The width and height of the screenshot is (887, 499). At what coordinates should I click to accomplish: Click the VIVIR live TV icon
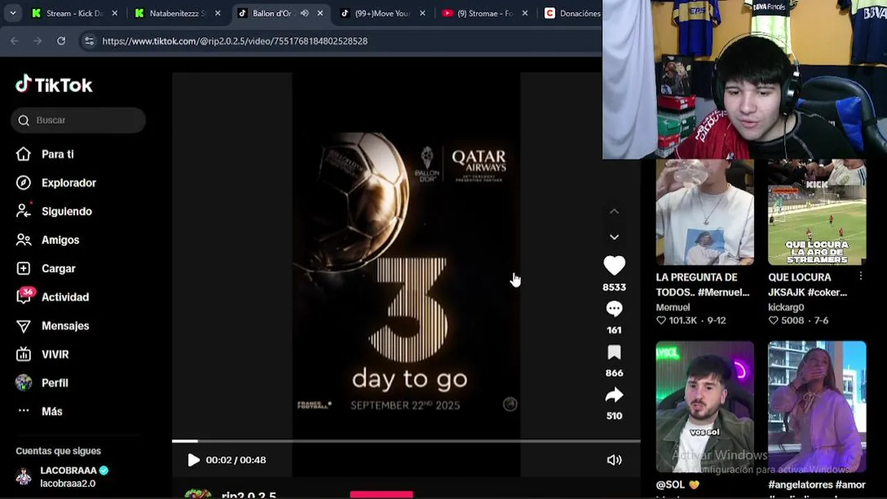coord(24,354)
